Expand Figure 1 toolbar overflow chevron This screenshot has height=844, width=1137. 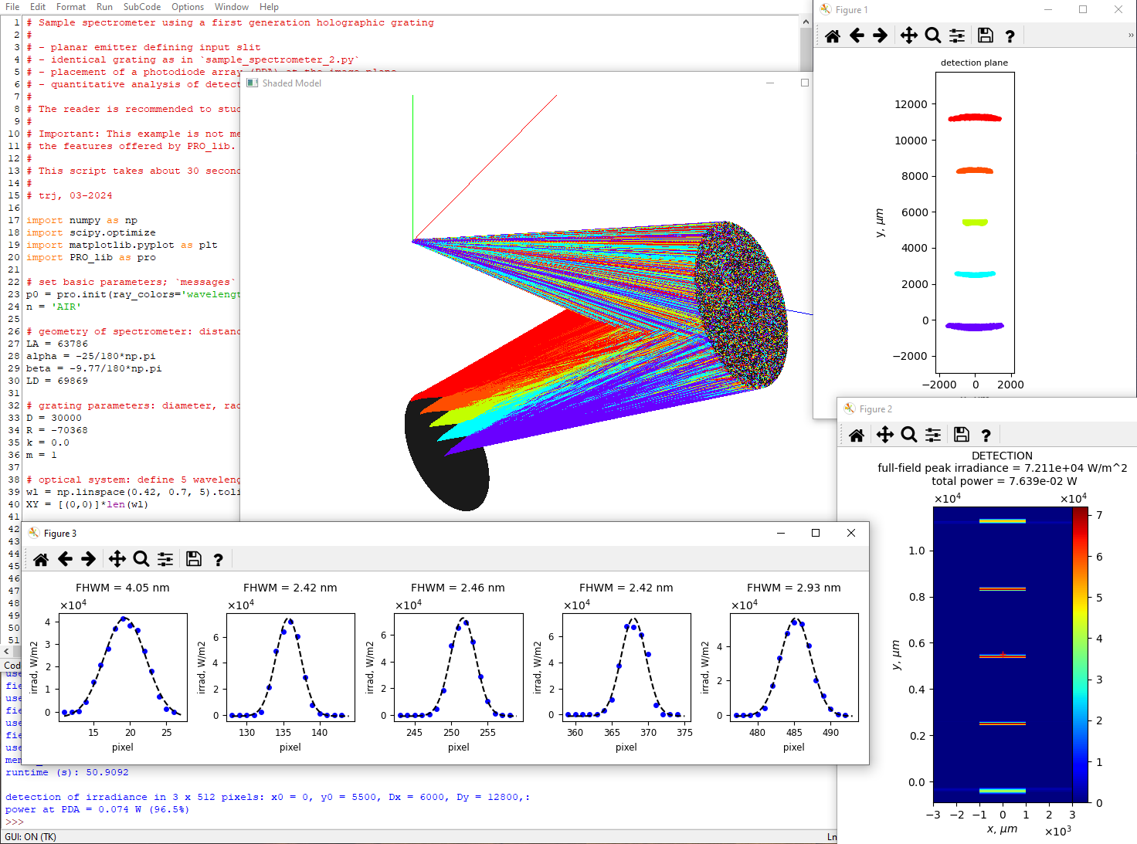click(1131, 36)
